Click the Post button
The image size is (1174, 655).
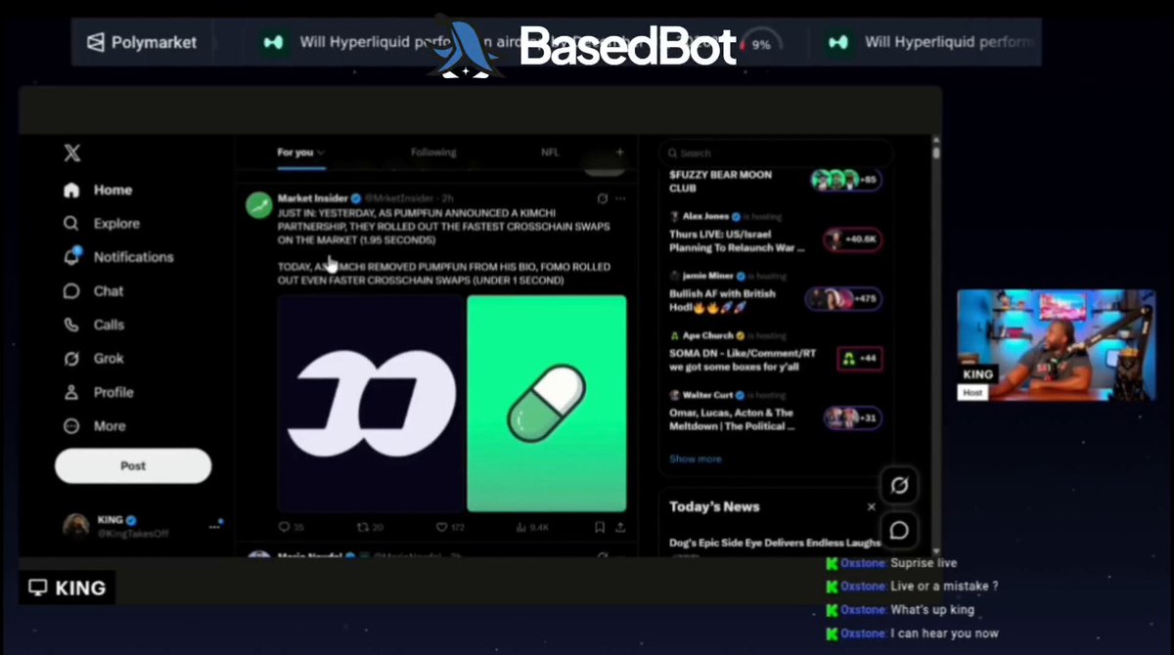click(x=133, y=466)
